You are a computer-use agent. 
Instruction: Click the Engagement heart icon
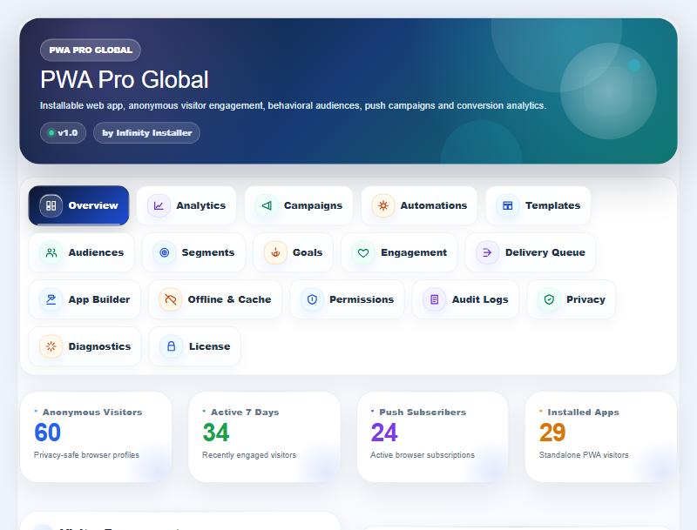[x=363, y=252]
